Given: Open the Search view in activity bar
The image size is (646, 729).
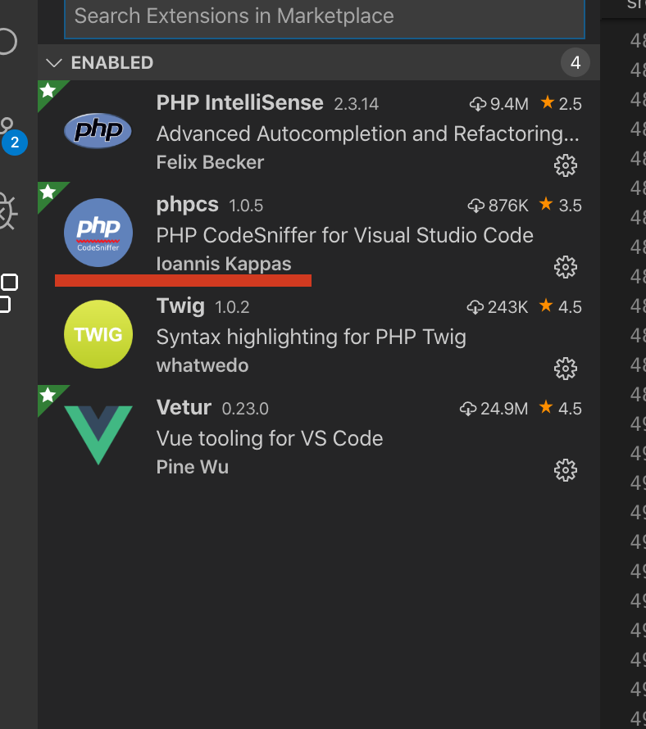Looking at the screenshot, I should [8, 42].
